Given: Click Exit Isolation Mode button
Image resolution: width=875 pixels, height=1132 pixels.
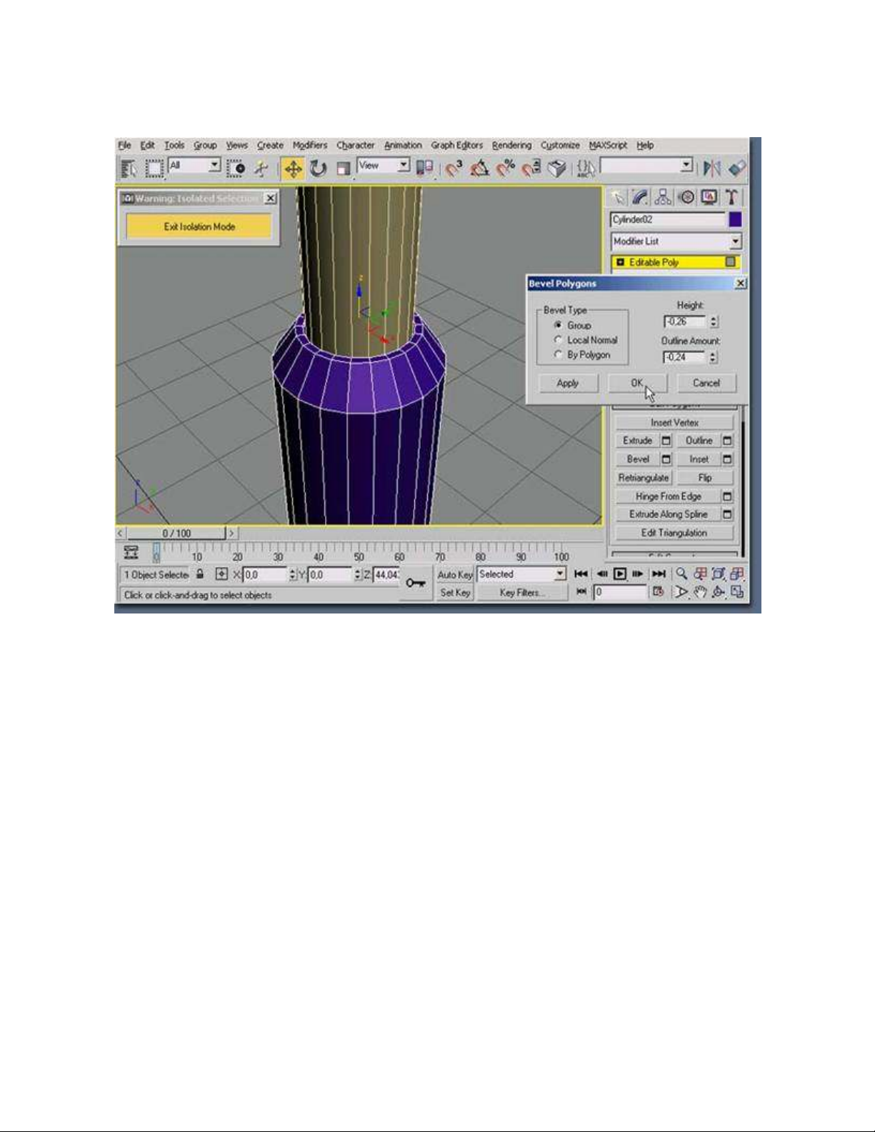Looking at the screenshot, I should coord(199,226).
